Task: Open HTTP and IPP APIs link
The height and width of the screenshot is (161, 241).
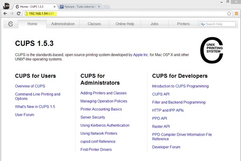Action: tap(168, 110)
